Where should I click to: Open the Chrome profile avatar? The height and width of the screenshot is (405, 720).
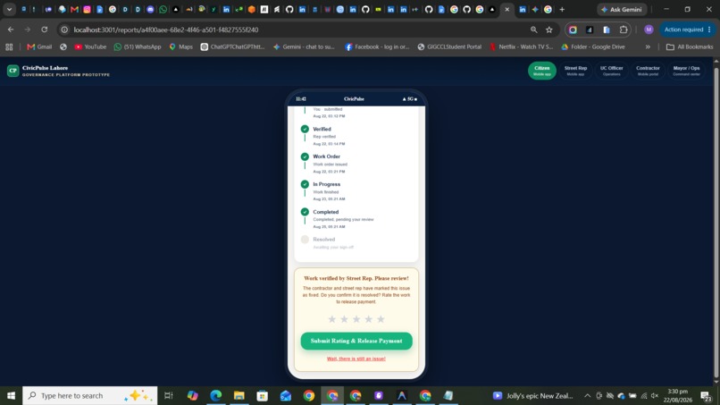coord(649,30)
